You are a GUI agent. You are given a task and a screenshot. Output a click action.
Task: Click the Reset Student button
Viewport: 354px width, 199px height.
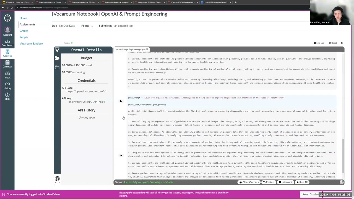tap(311, 194)
